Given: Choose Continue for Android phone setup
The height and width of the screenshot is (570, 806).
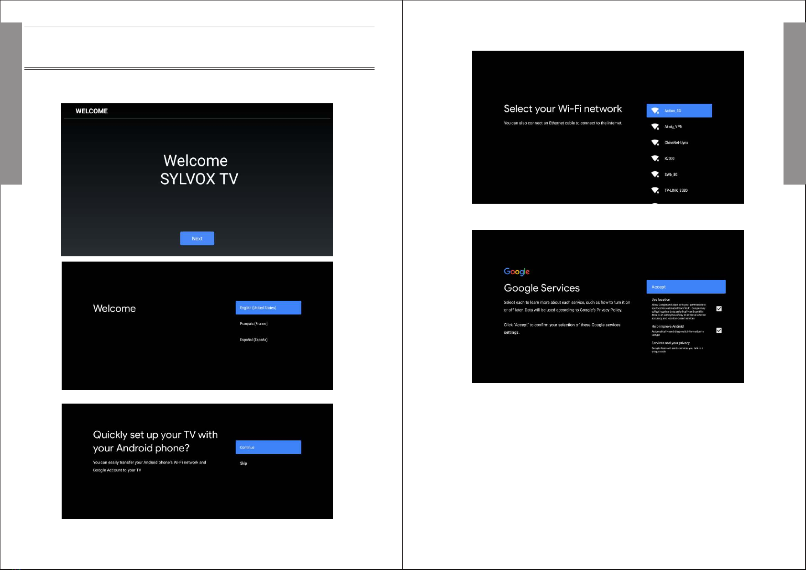Looking at the screenshot, I should 268,447.
